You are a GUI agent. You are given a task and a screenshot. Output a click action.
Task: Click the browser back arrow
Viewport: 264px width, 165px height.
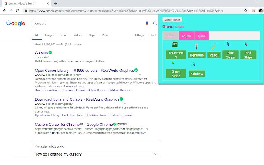point(5,11)
